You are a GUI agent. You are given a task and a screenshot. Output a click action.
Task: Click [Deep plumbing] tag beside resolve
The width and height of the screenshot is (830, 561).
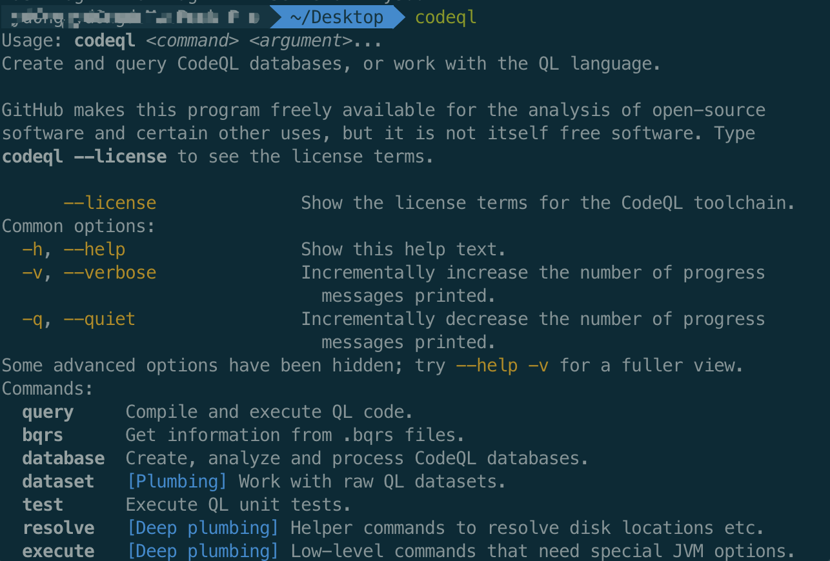tap(203, 528)
